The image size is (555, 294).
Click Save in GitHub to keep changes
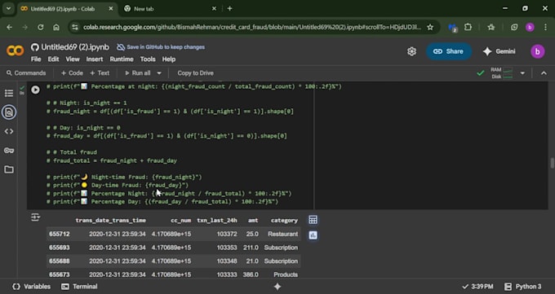click(x=161, y=47)
